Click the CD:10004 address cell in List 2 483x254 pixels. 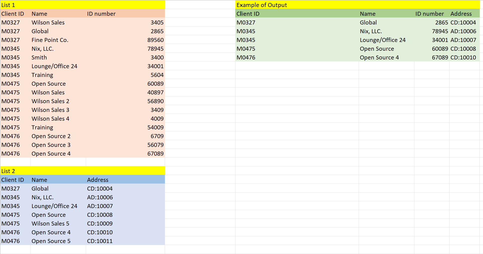(100, 188)
